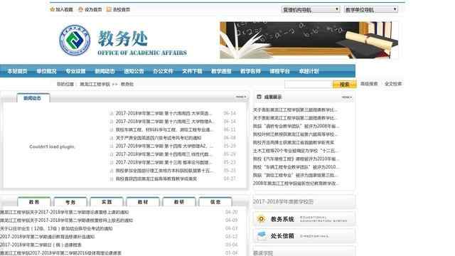455x256 pixels.
Task: Click the yellow 搜索 button
Action: [x=344, y=84]
